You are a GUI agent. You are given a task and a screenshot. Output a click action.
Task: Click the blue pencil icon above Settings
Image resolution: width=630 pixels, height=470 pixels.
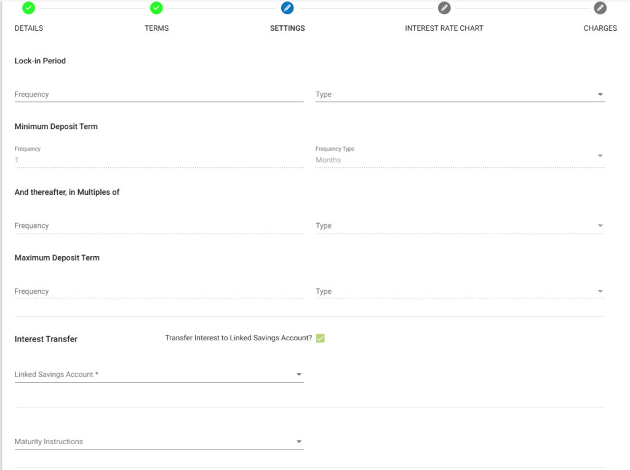click(287, 8)
